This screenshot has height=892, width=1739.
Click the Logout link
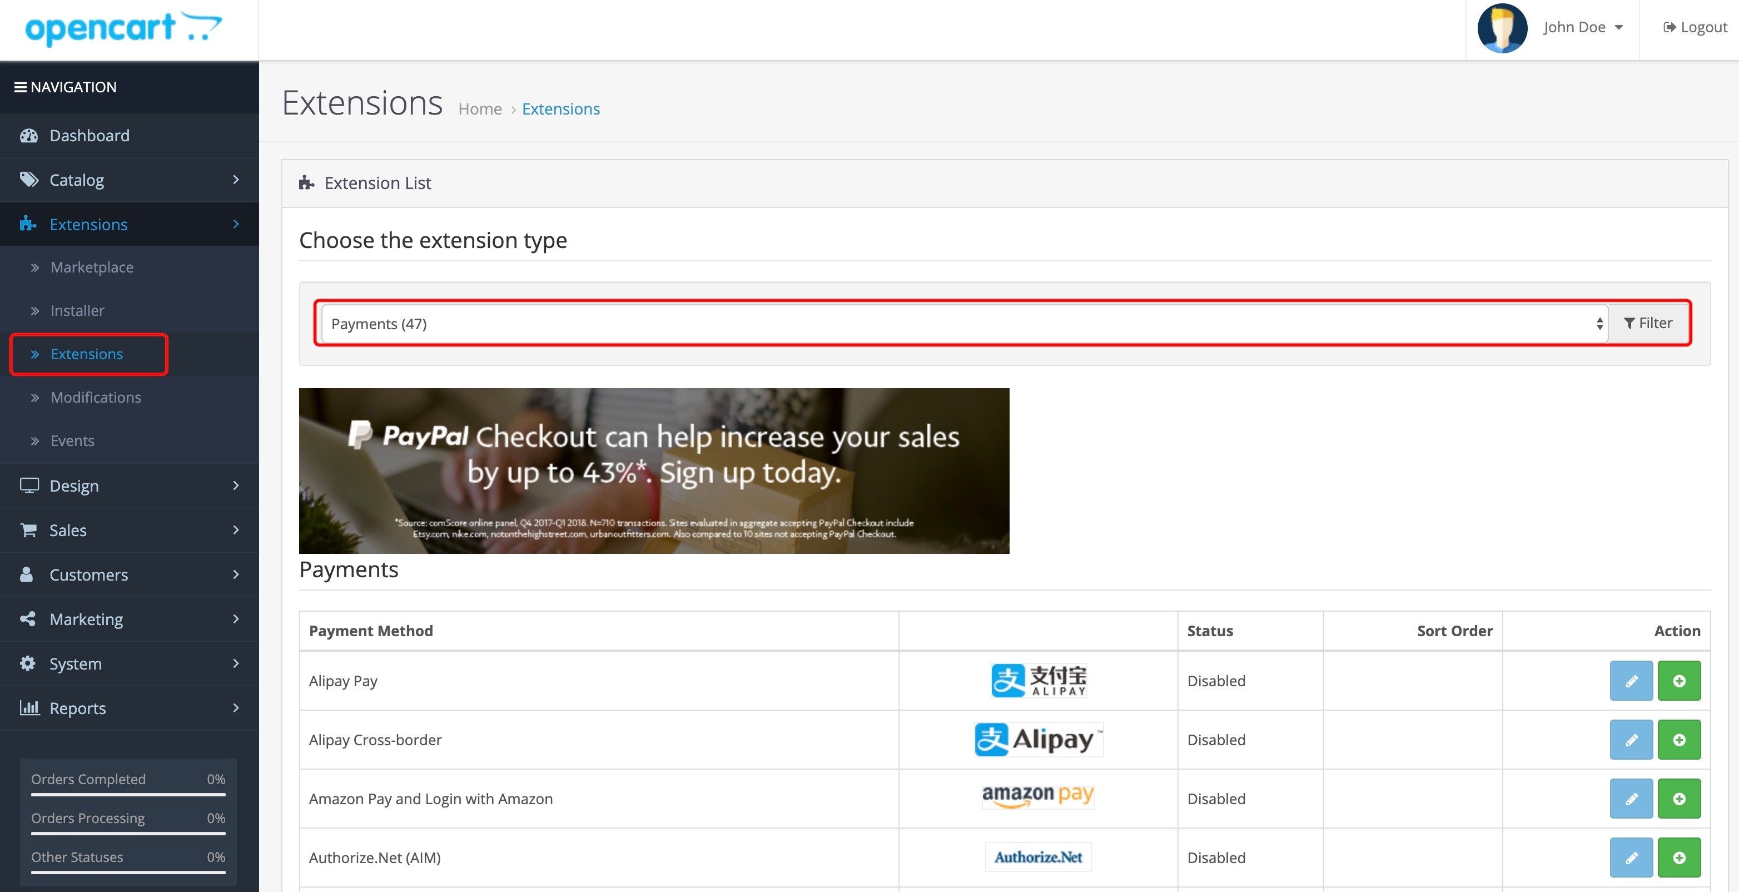(1695, 28)
